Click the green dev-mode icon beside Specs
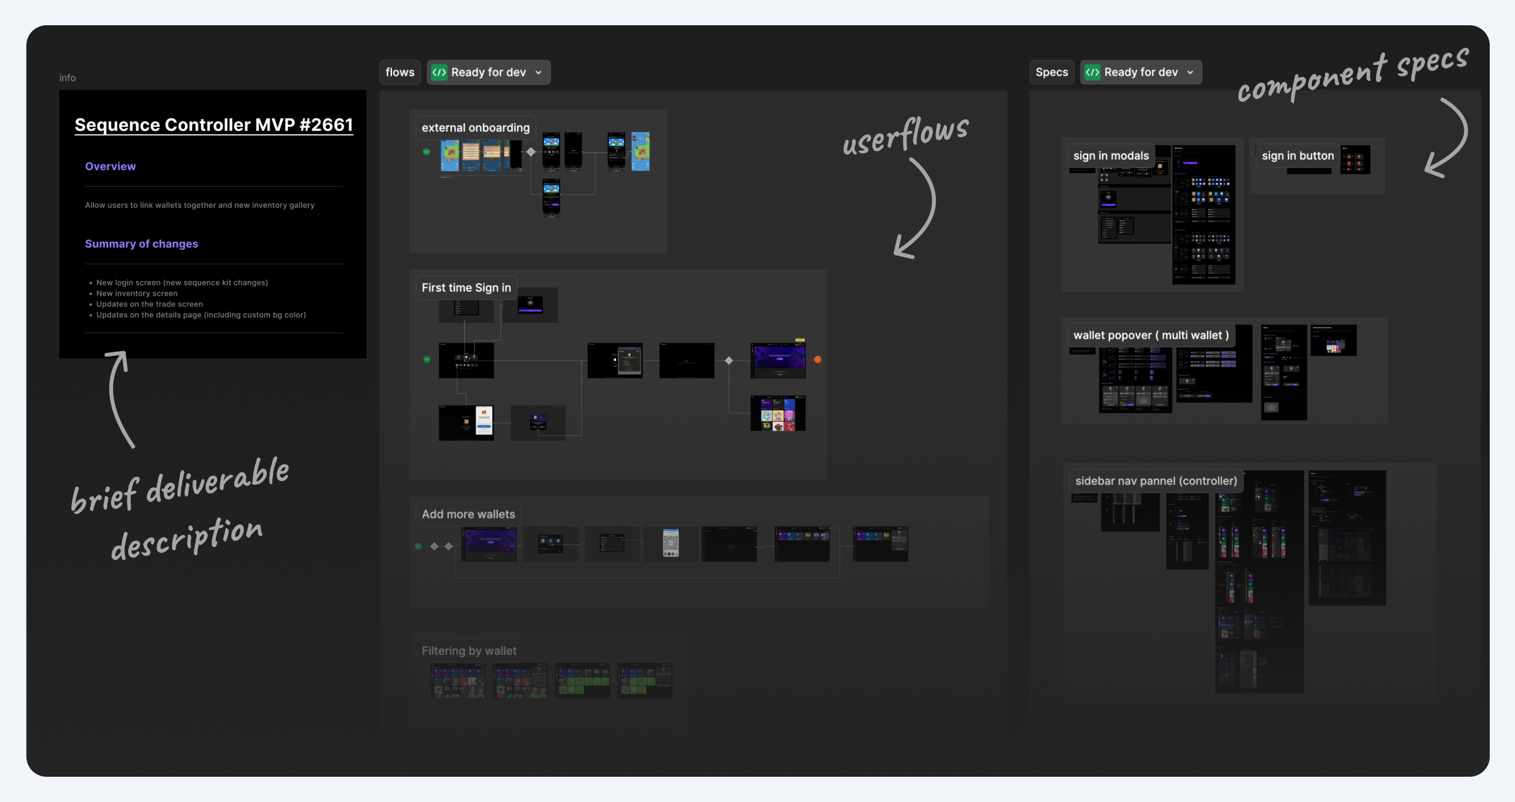 pos(1092,73)
